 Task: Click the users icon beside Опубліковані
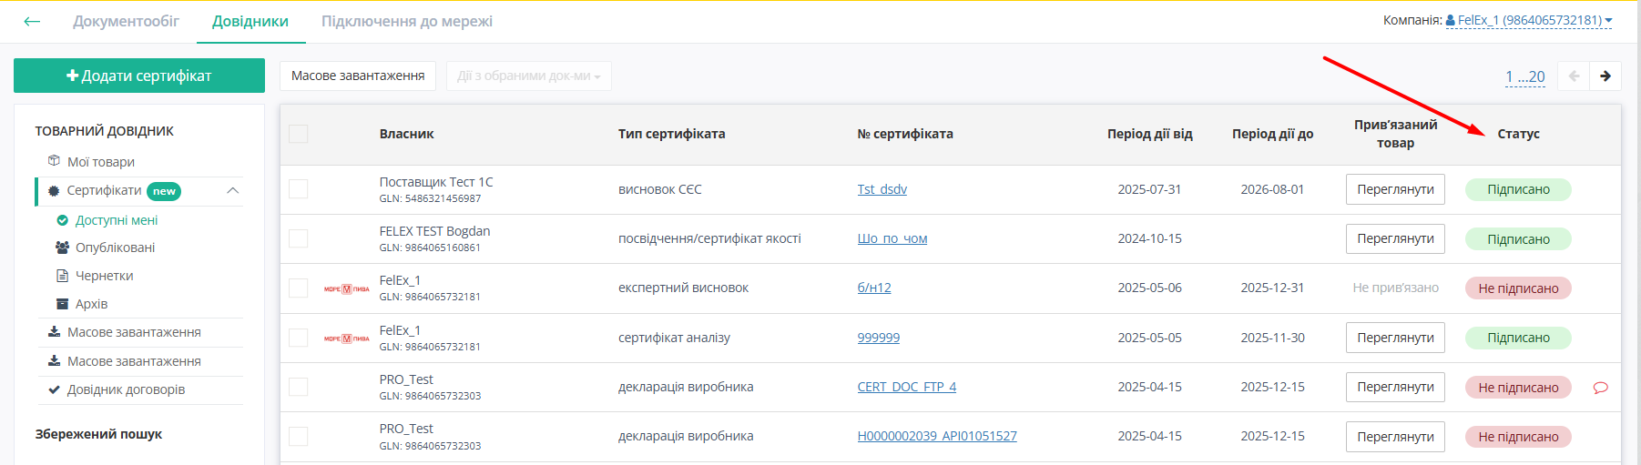coord(63,248)
